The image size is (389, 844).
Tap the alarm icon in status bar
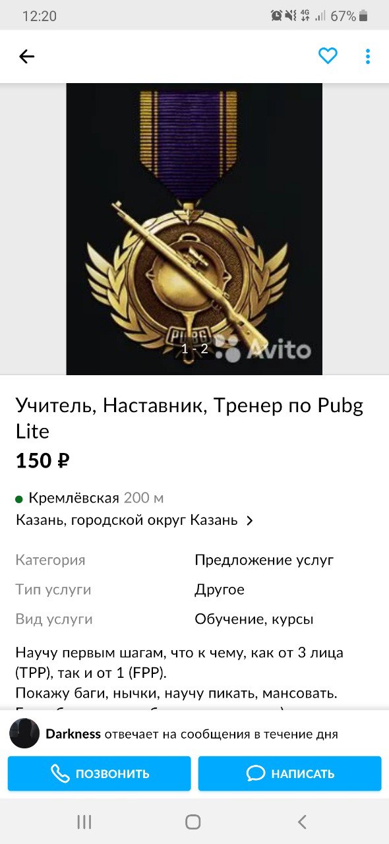(x=277, y=16)
